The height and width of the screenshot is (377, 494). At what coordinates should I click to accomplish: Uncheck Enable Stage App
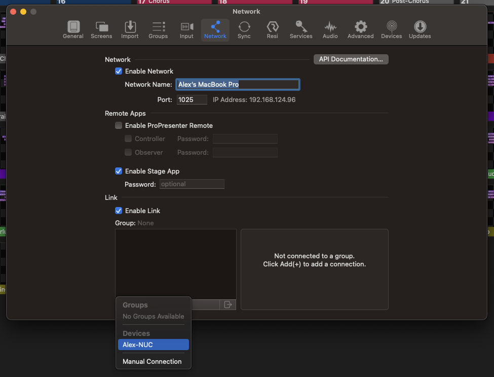click(119, 171)
